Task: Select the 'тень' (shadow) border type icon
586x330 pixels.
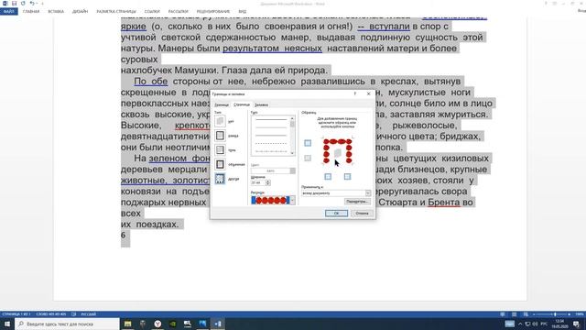Action: [220, 150]
